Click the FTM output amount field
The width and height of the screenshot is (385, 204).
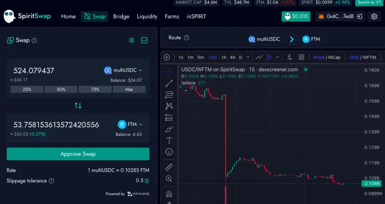(x=56, y=125)
